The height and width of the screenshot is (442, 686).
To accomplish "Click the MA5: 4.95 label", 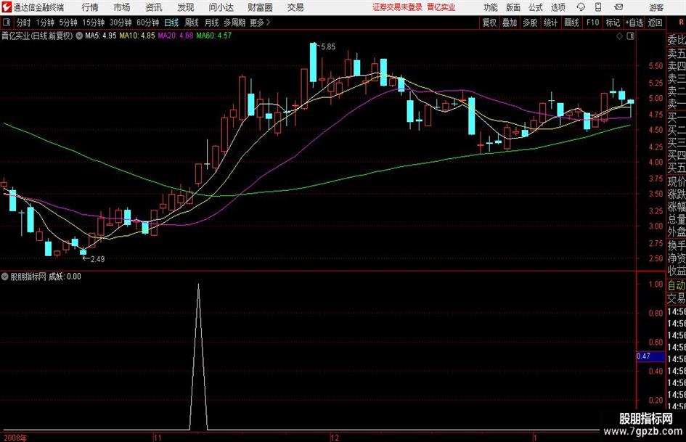I will 101,36.
